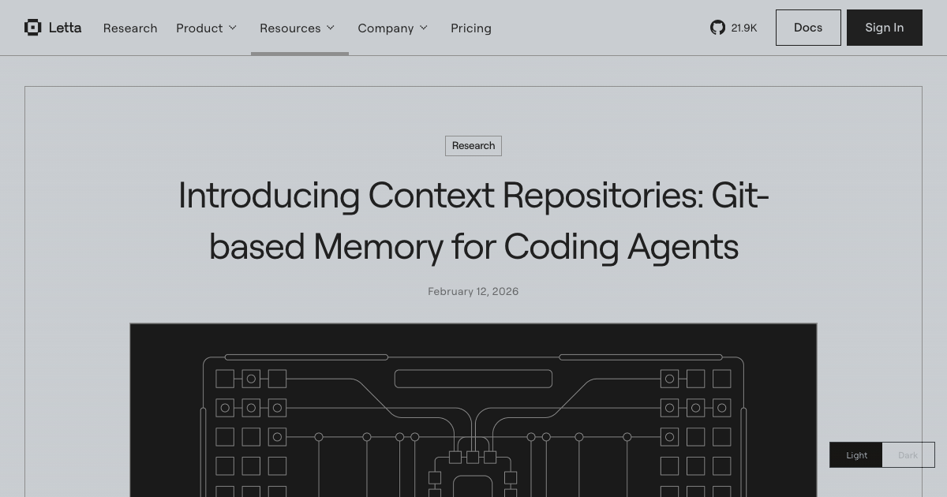The width and height of the screenshot is (947, 497).
Task: Click the article title heading
Action: coord(473,221)
